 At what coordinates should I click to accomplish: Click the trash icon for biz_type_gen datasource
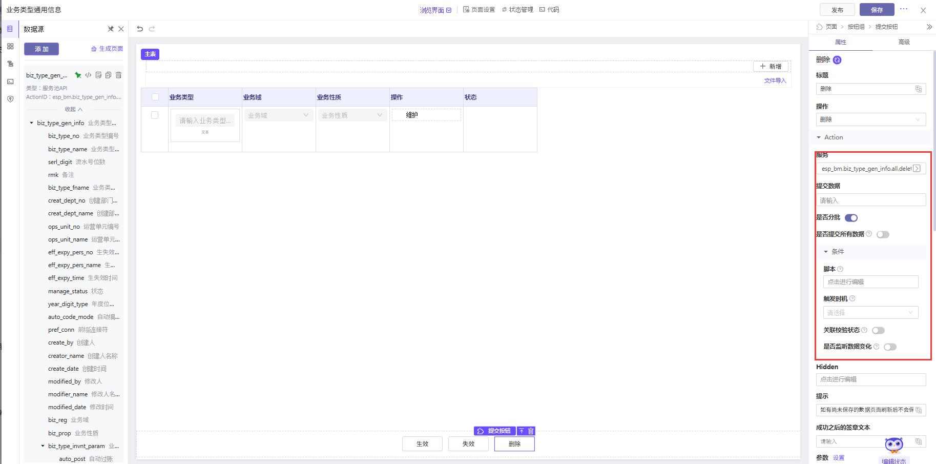pos(118,75)
